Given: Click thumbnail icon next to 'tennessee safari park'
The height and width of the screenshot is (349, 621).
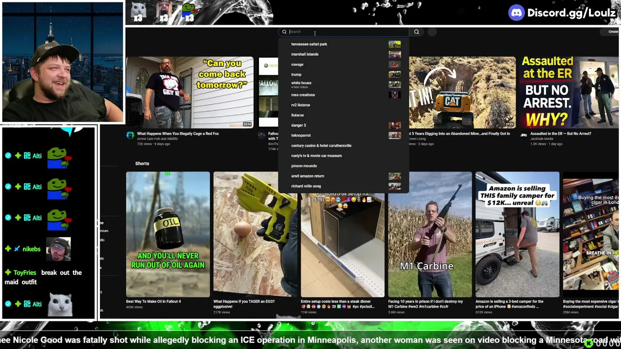Looking at the screenshot, I should (x=394, y=44).
